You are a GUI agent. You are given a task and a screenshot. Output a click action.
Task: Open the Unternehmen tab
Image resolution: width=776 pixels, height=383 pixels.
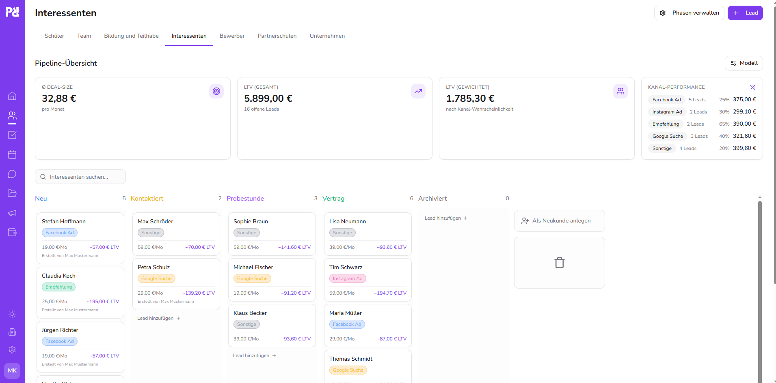pyautogui.click(x=327, y=36)
